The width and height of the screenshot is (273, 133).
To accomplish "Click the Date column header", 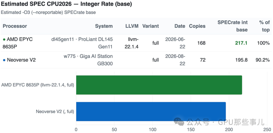I will click(x=180, y=26).
